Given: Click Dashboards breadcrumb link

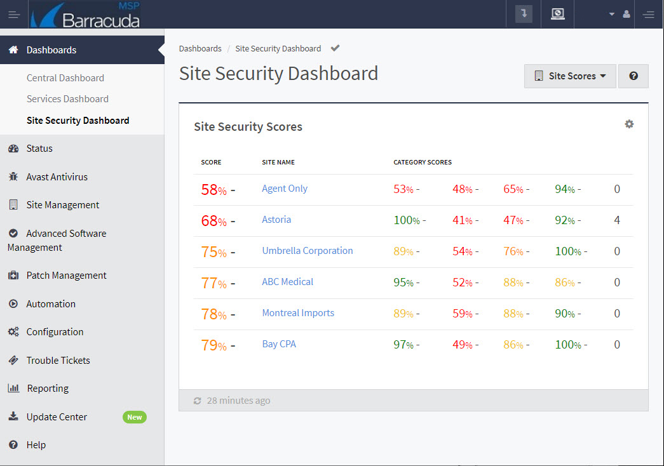Looking at the screenshot, I should (x=200, y=49).
